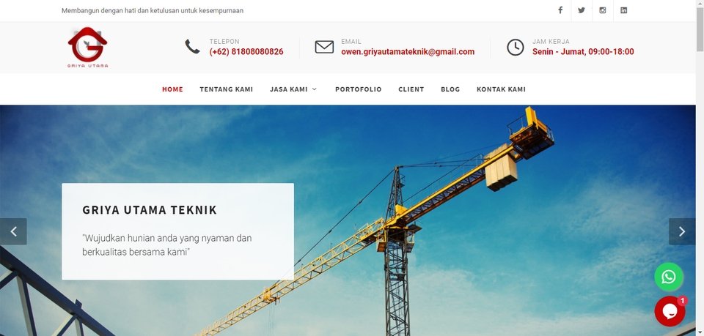This screenshot has width=704, height=336.
Task: Click the green WhatsApp chat button
Action: [x=669, y=277]
